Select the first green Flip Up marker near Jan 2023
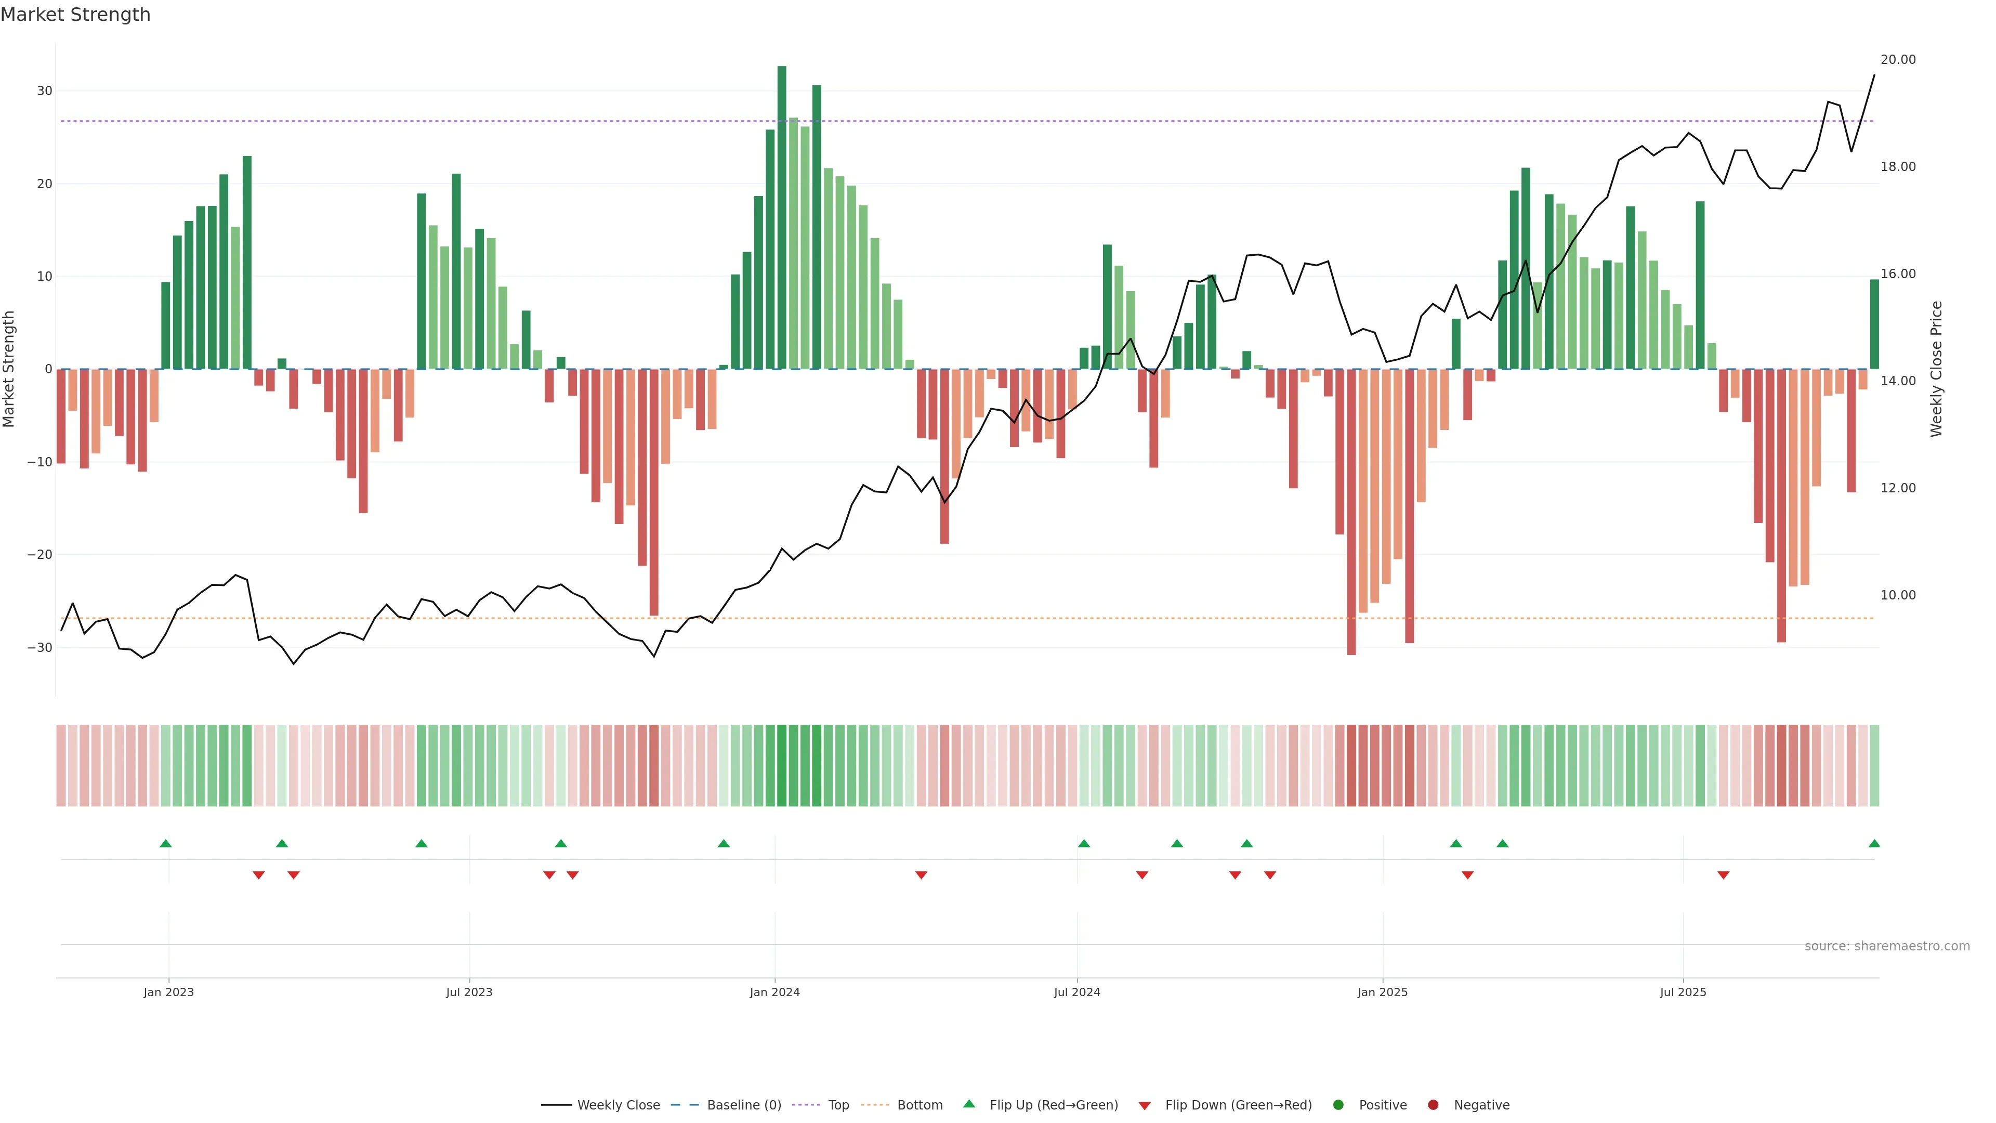The image size is (1996, 1123). tap(165, 843)
